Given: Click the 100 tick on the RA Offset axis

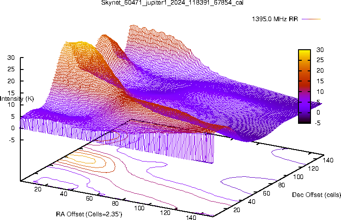Looking at the screenshot, I should pyautogui.click(x=139, y=208).
